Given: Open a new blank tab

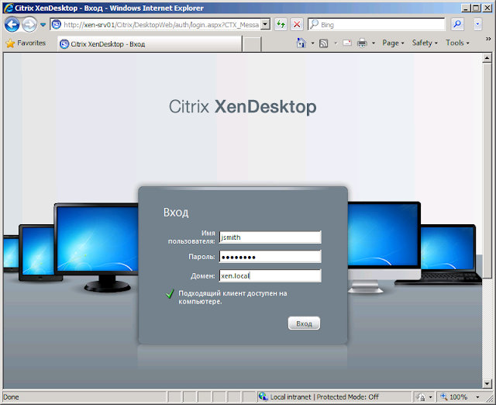Looking at the screenshot, I should pyautogui.click(x=252, y=44).
